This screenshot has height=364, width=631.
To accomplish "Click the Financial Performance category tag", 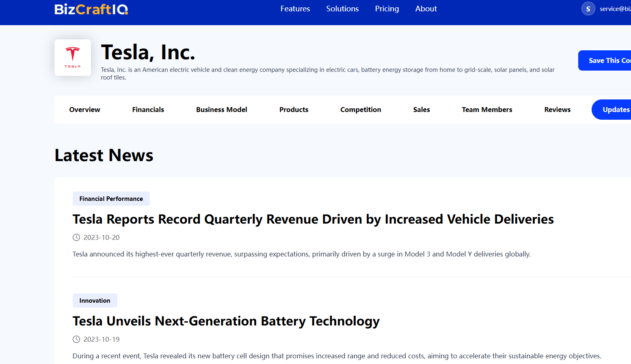I will (111, 199).
